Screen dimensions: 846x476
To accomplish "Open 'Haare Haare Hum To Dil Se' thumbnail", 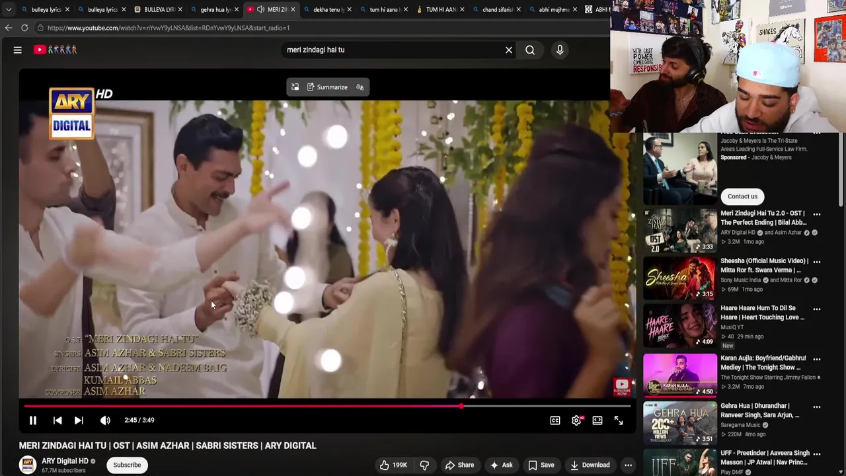I will coord(680,325).
